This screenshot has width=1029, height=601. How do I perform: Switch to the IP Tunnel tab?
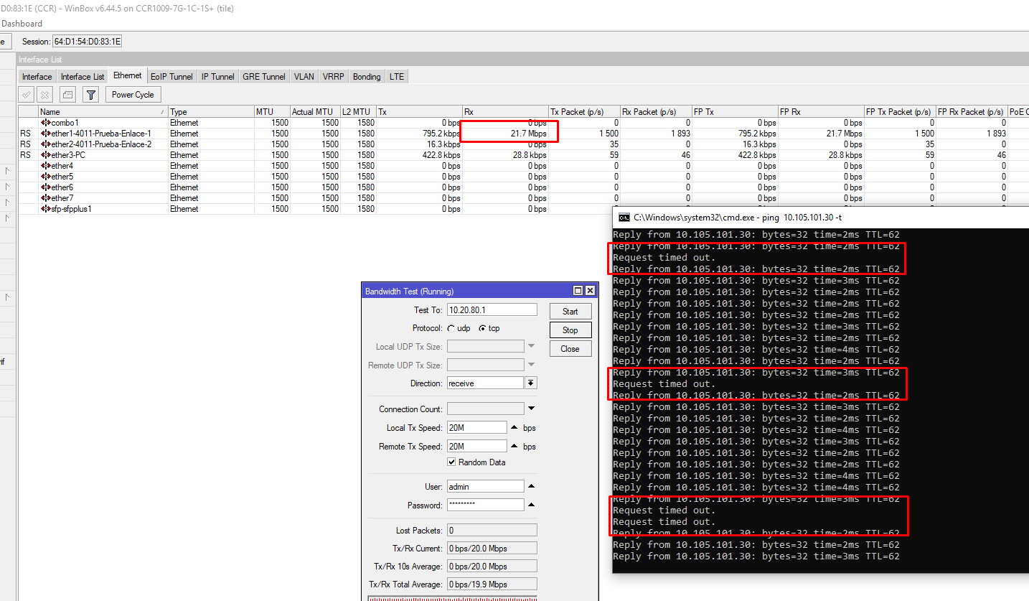218,77
